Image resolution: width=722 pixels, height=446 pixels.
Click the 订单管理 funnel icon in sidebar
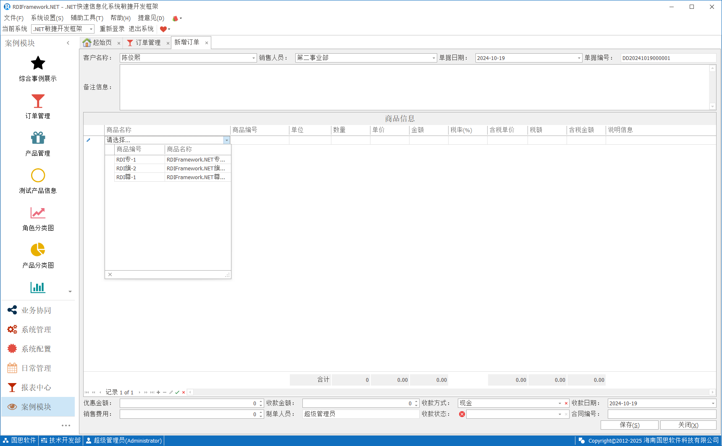pyautogui.click(x=38, y=101)
